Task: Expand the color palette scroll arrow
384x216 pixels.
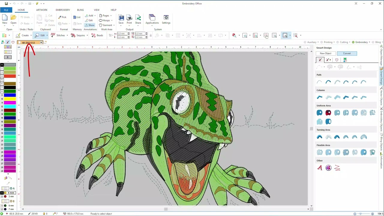Action: click(8, 174)
